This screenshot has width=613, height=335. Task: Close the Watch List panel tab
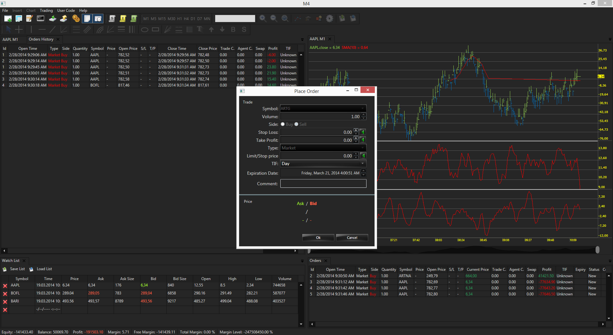[x=24, y=261]
